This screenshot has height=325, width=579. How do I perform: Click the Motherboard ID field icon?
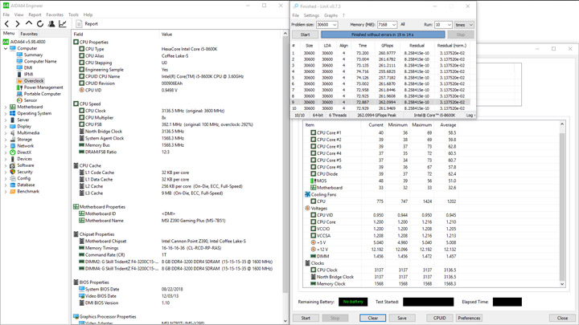click(x=81, y=213)
